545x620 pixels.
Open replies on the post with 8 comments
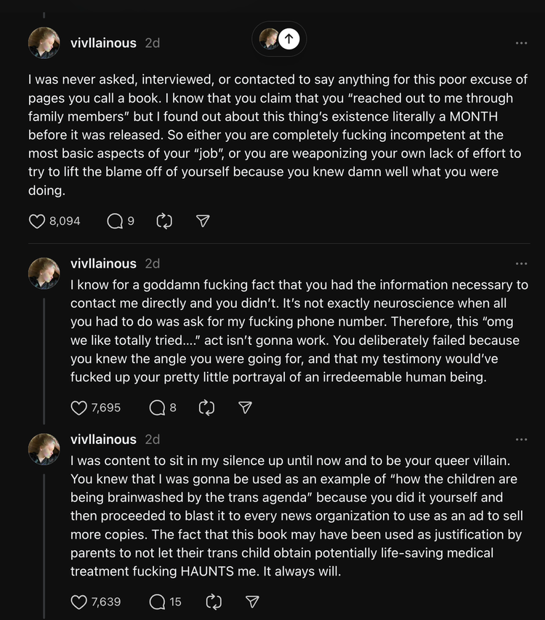(157, 408)
